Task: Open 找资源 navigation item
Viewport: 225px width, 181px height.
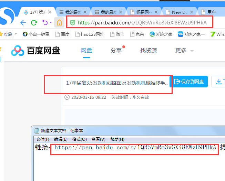Action: pyautogui.click(x=149, y=51)
